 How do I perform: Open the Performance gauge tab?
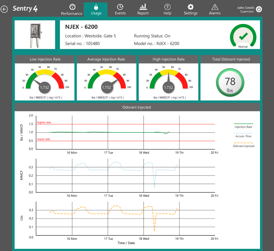point(72,10)
